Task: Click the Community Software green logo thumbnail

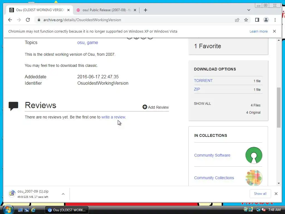Action: pyautogui.click(x=254, y=155)
